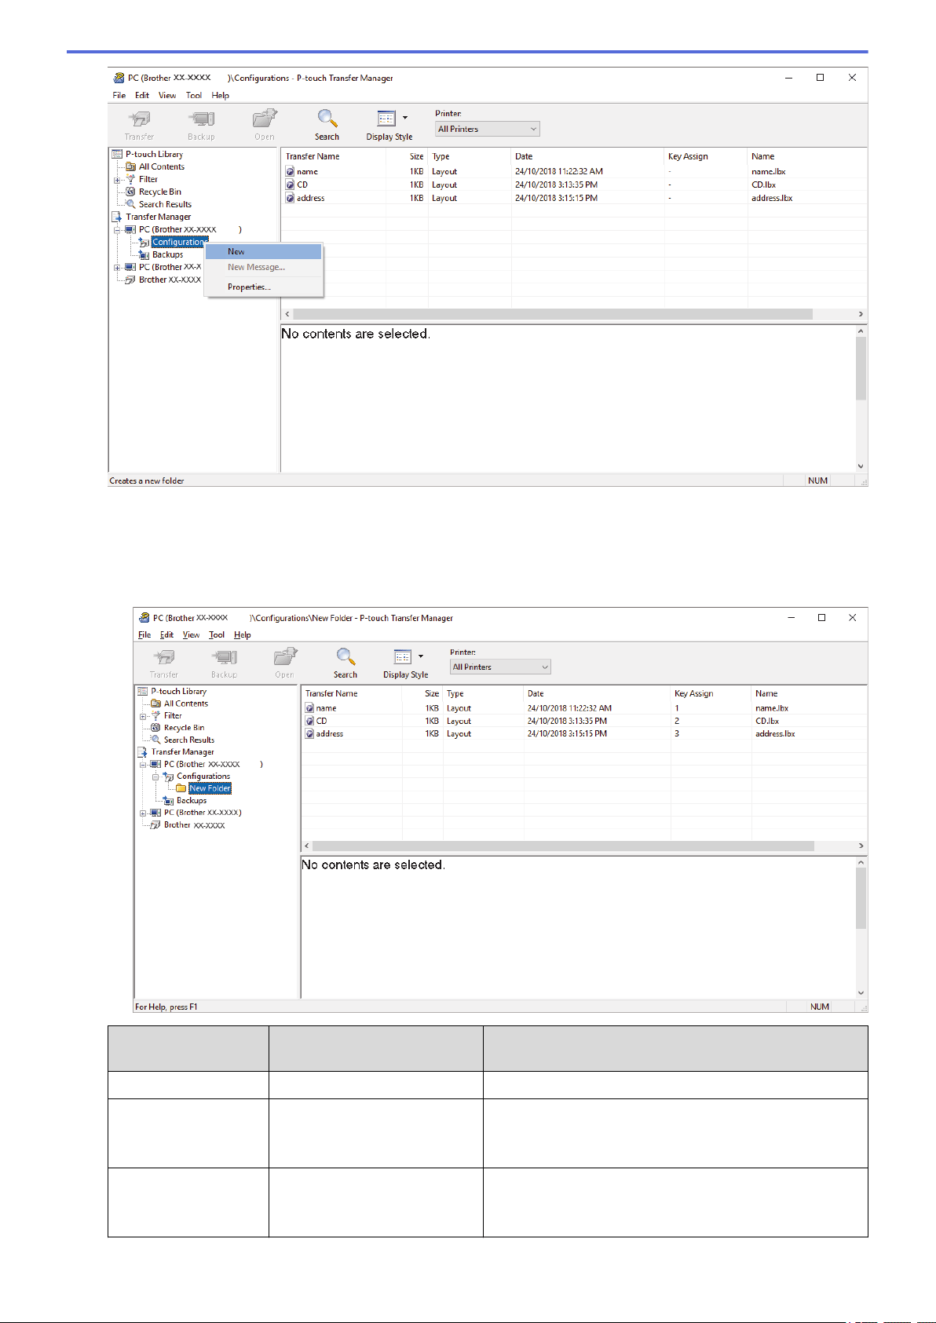
Task: Choose New Message... from the context menu
Action: 263,267
